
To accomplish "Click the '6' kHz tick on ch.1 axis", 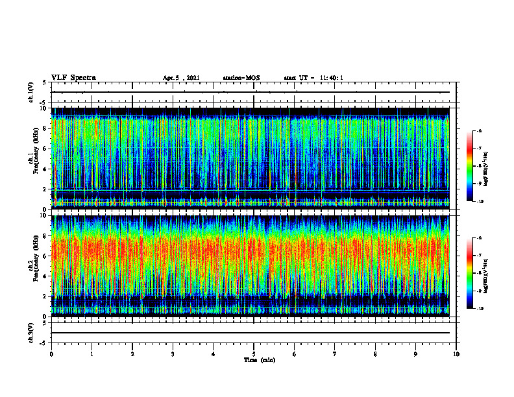I will [45, 149].
